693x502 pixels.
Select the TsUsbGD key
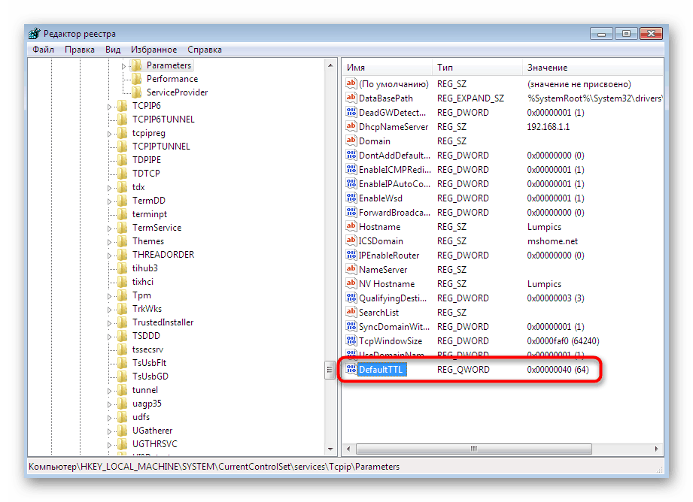[x=150, y=376]
